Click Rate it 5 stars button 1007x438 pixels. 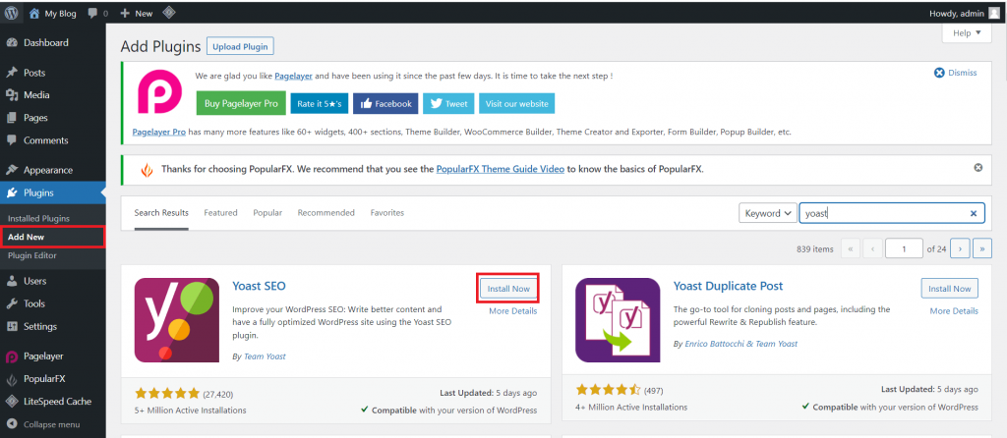click(x=320, y=103)
